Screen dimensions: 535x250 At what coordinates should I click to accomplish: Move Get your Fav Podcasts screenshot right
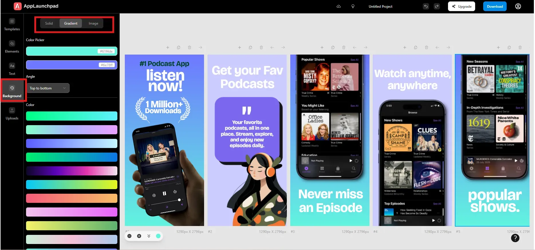click(x=283, y=47)
